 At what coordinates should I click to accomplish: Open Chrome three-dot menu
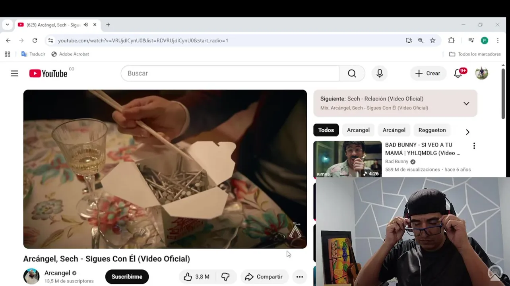pos(498,41)
